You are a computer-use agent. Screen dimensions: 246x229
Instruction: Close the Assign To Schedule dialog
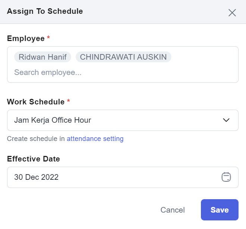pyautogui.click(x=232, y=13)
